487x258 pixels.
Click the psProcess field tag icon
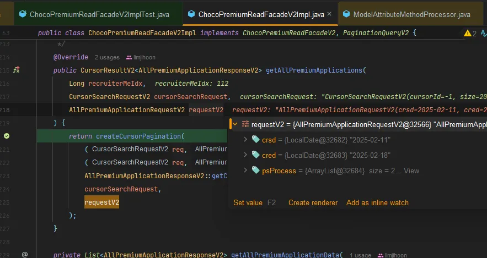[x=255, y=170]
